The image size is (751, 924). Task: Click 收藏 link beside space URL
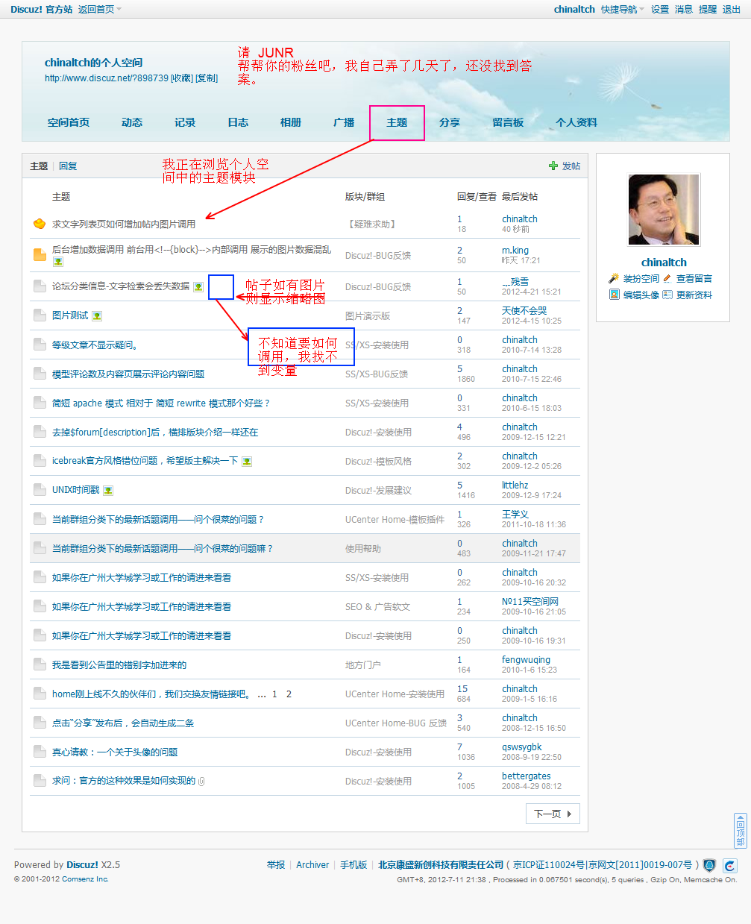(x=182, y=78)
